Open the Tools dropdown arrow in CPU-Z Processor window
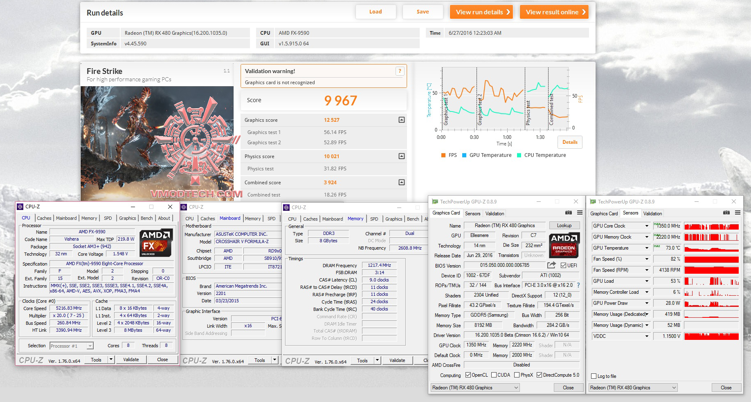Viewport: 751px width, 402px height. pos(110,360)
